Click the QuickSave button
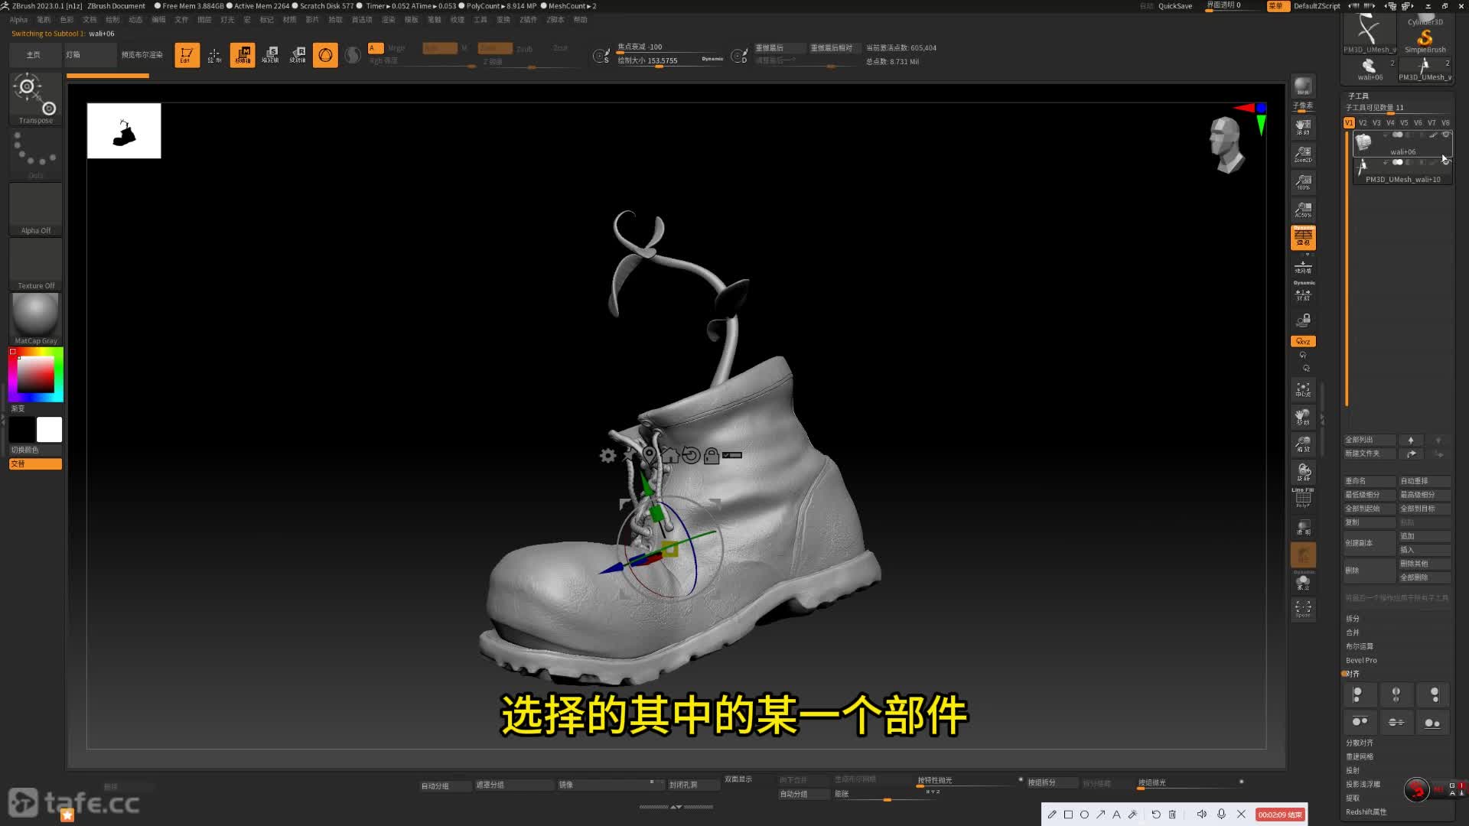The height and width of the screenshot is (826, 1469). pos(1175,6)
